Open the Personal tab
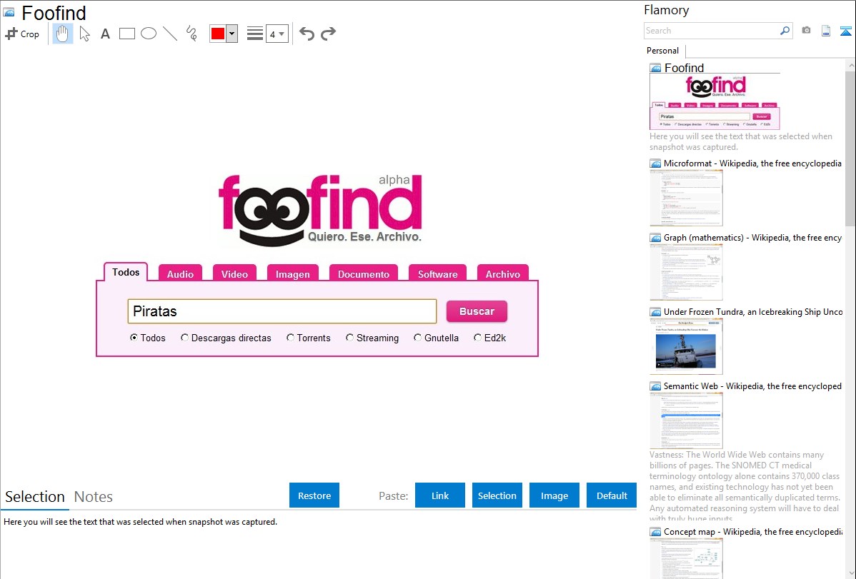The height and width of the screenshot is (579, 856). tap(663, 51)
